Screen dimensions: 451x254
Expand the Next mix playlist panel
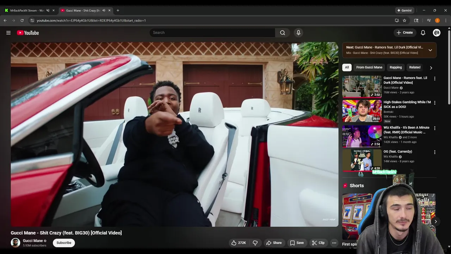(430, 50)
